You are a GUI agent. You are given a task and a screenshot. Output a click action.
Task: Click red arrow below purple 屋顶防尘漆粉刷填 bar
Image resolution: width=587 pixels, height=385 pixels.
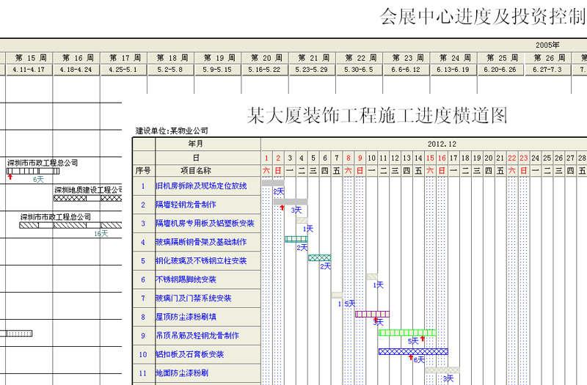tap(376, 320)
